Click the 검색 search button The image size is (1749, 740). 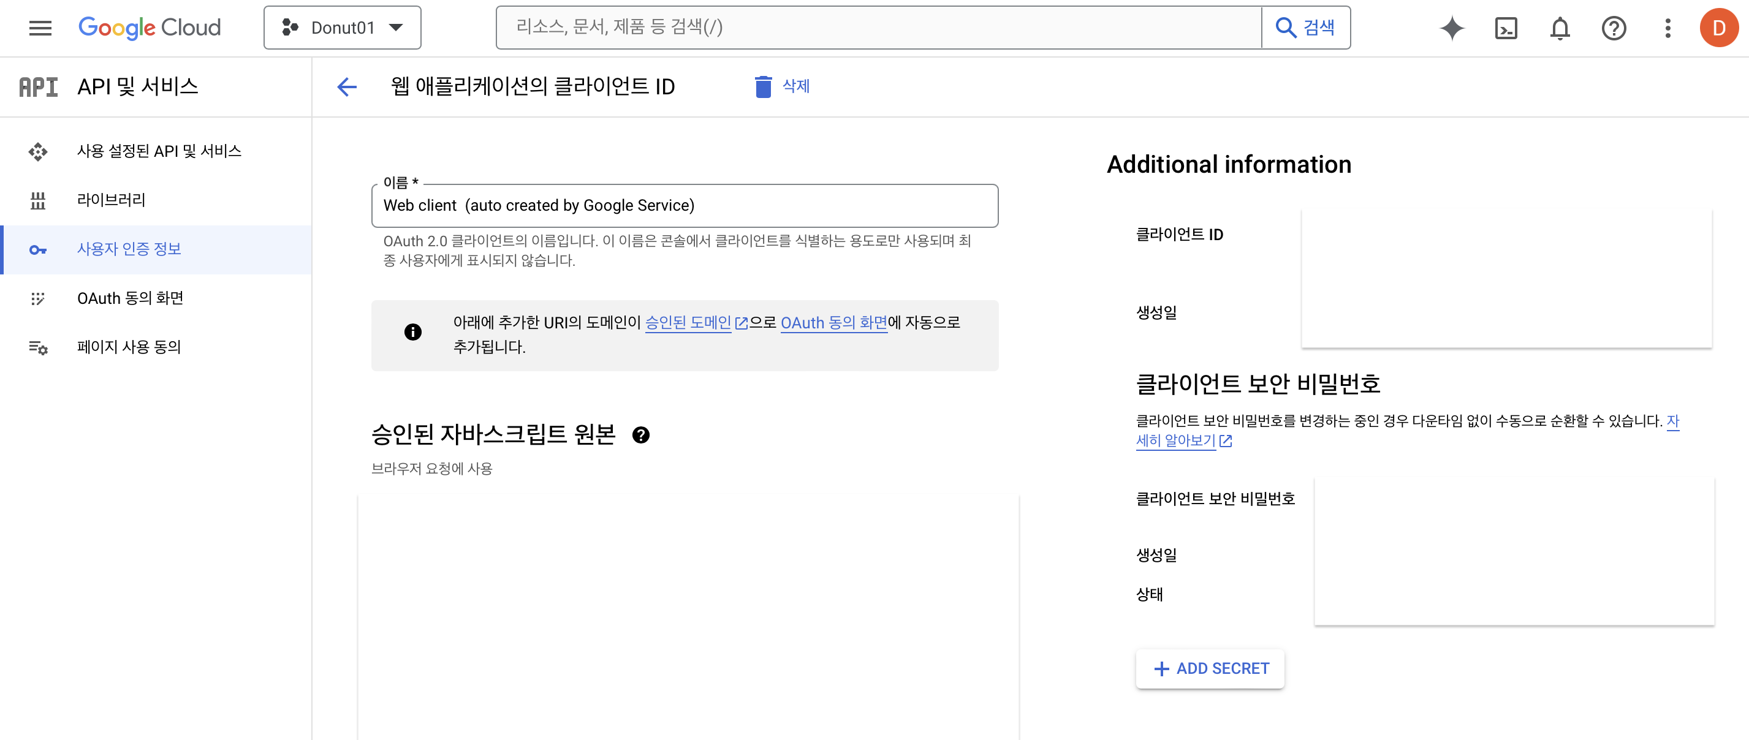1306,28
